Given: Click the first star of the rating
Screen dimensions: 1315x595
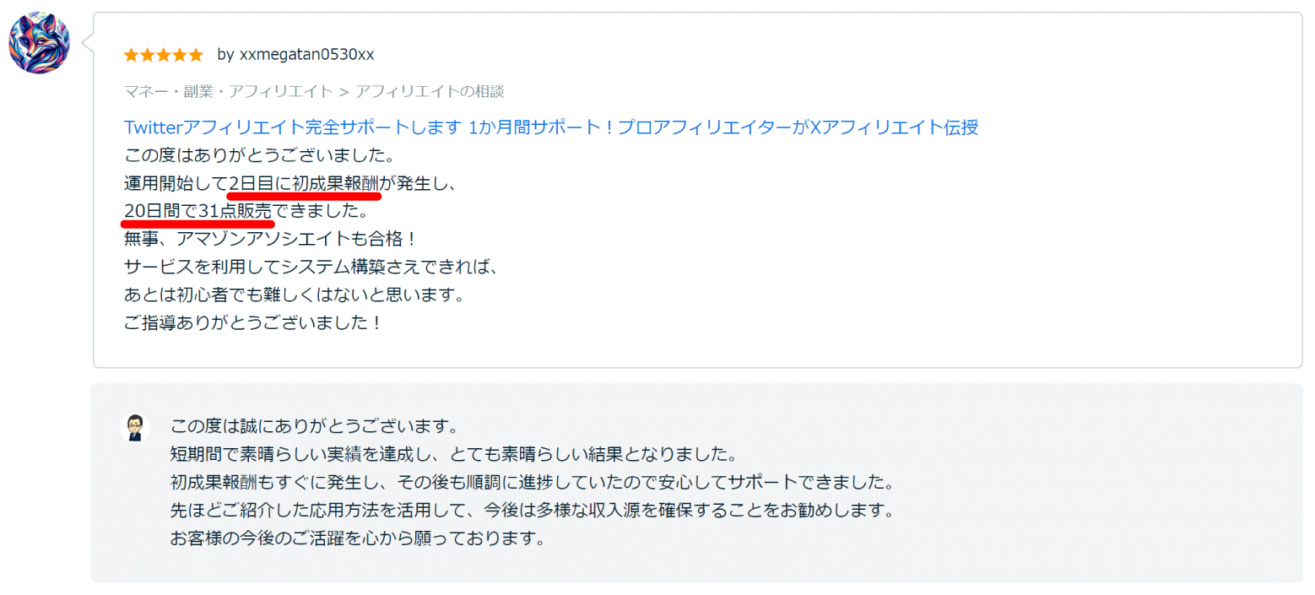Looking at the screenshot, I should coord(131,55).
